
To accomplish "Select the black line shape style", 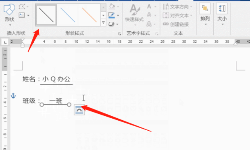I will click(46, 15).
